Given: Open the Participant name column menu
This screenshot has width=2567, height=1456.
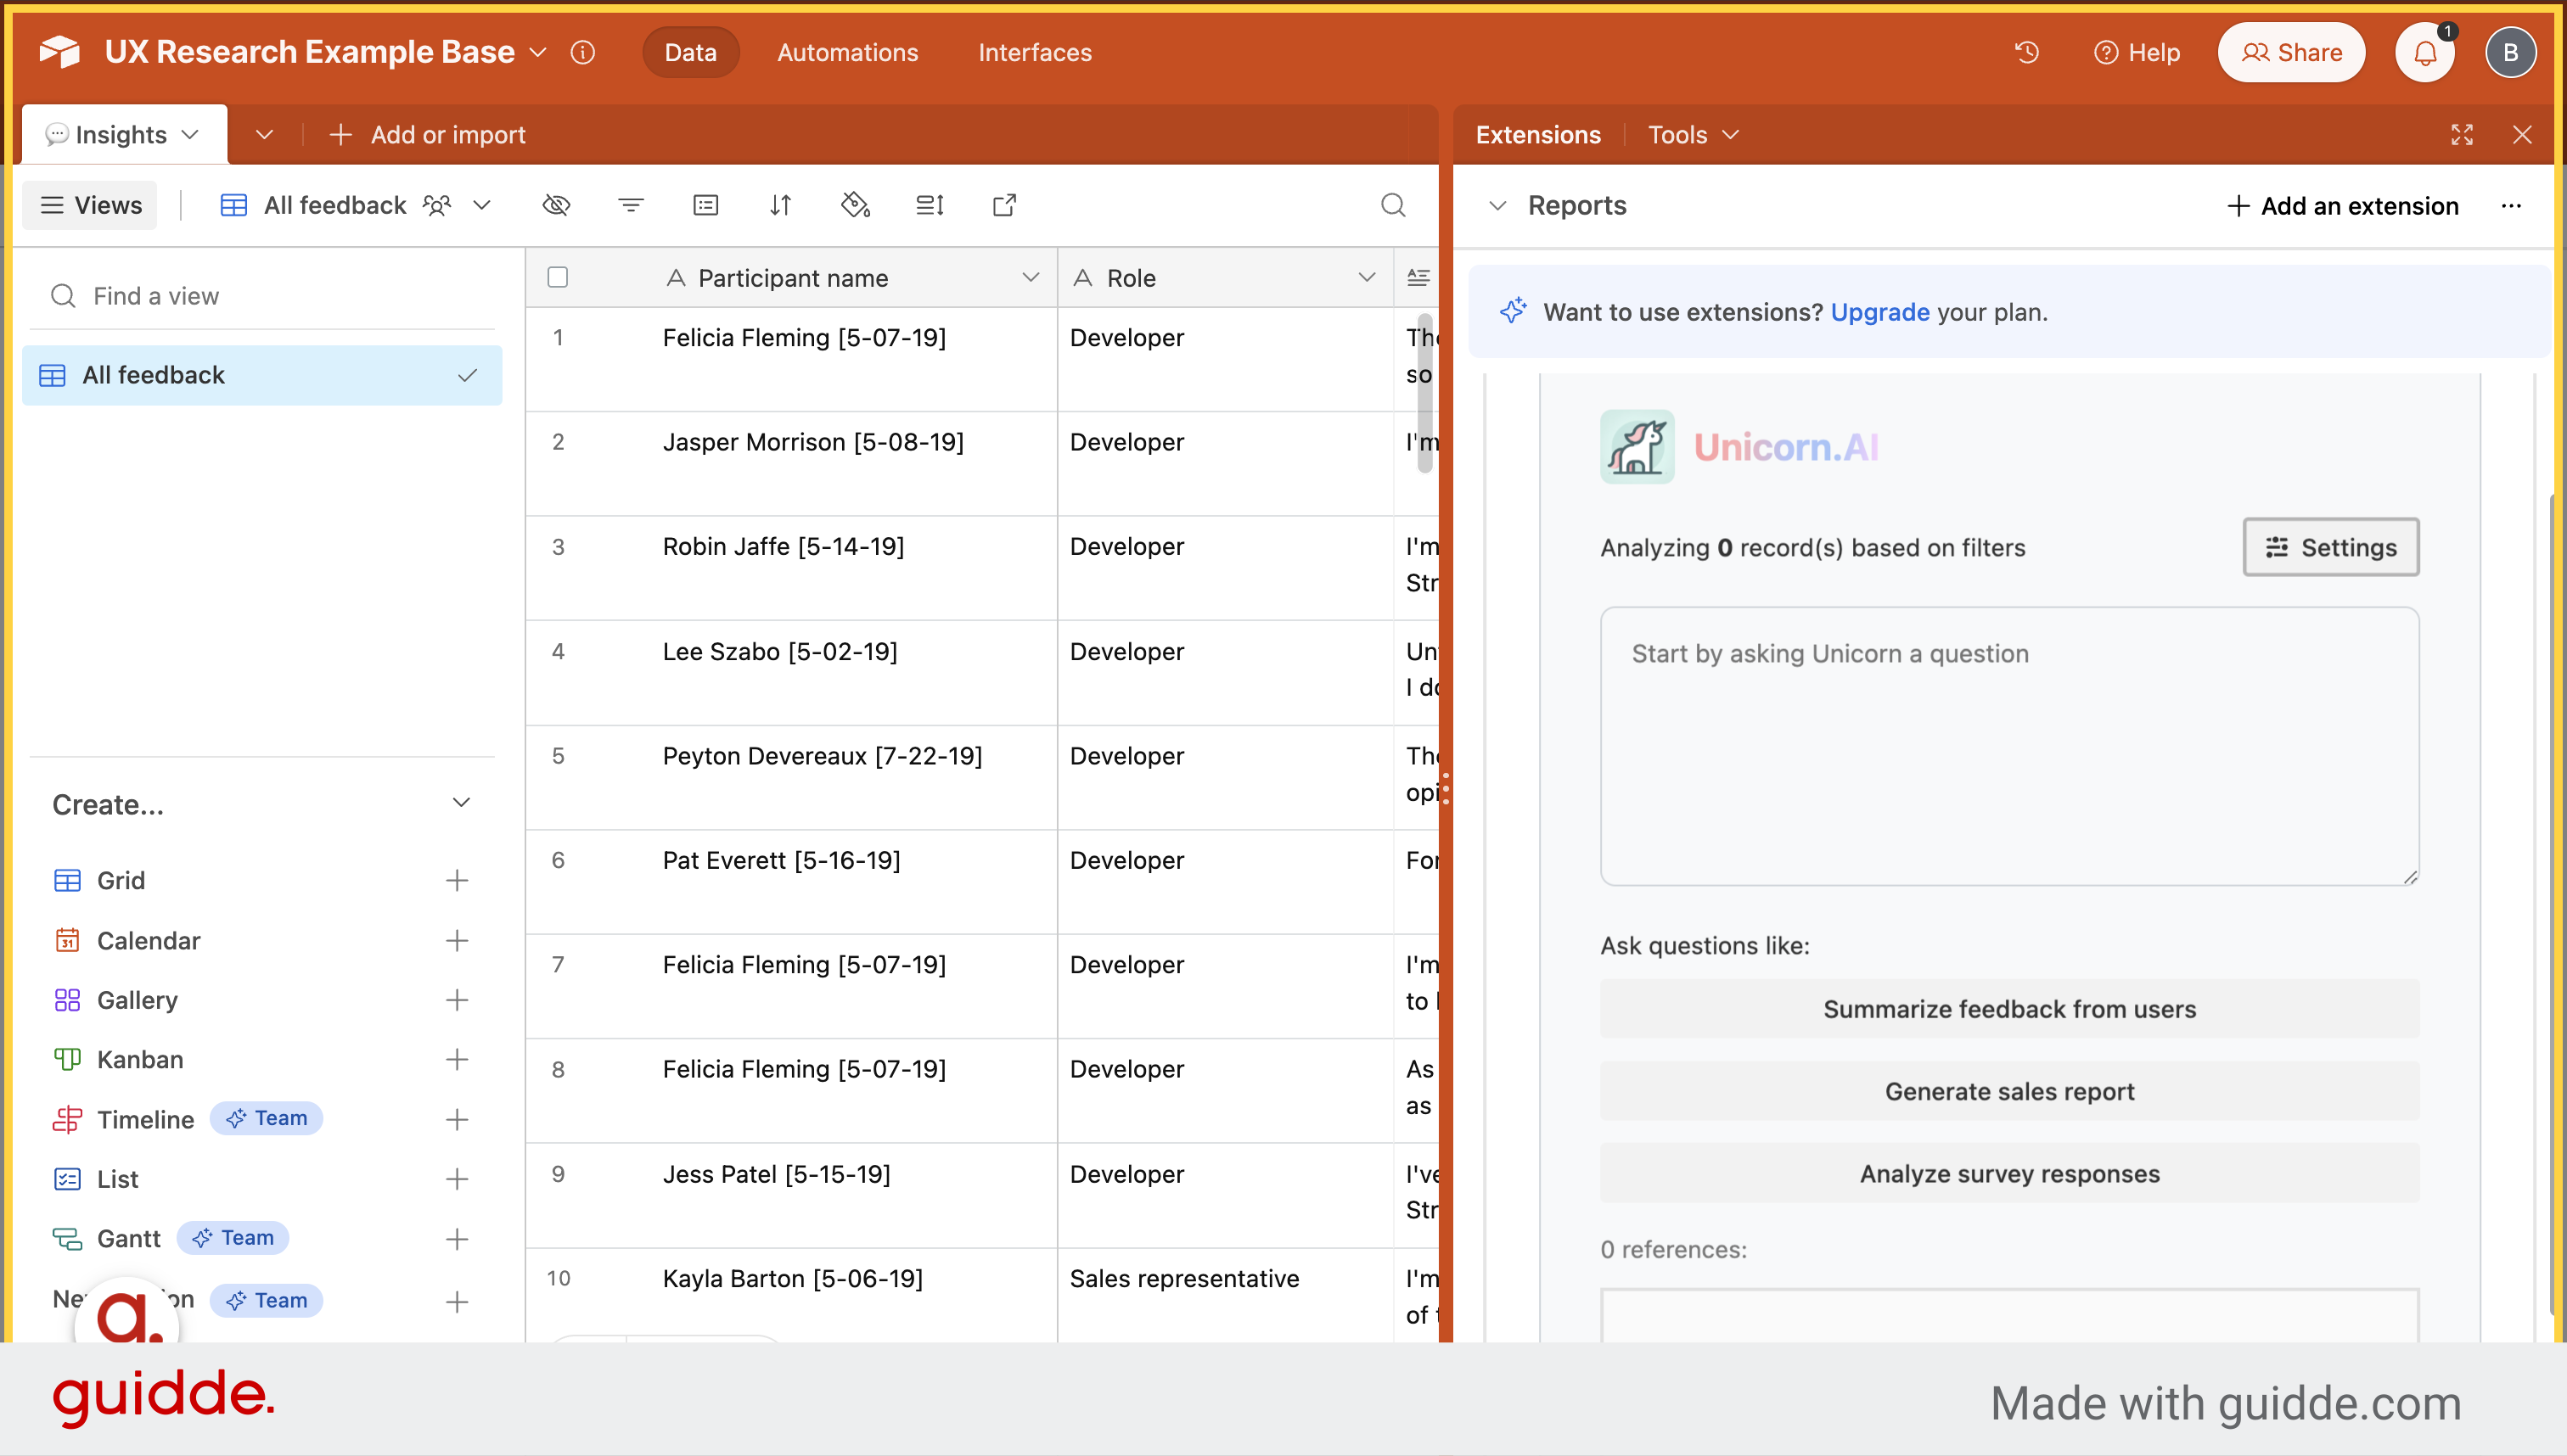Looking at the screenshot, I should (x=1031, y=277).
